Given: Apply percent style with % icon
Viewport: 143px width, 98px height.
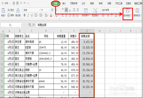Looking at the screenshot, I should [108, 15].
